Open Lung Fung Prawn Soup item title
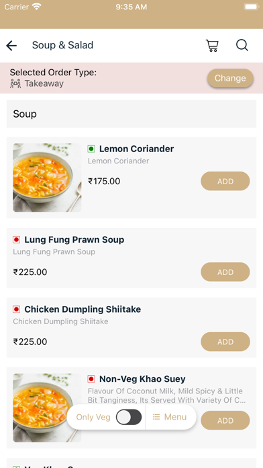The height and width of the screenshot is (468, 263). coord(74,239)
